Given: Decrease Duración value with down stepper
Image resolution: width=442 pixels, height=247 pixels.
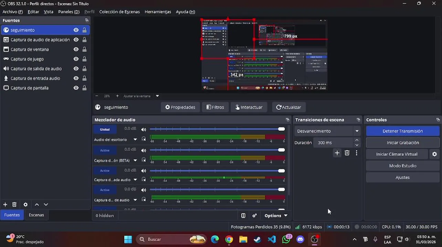Looking at the screenshot, I should pos(357,145).
